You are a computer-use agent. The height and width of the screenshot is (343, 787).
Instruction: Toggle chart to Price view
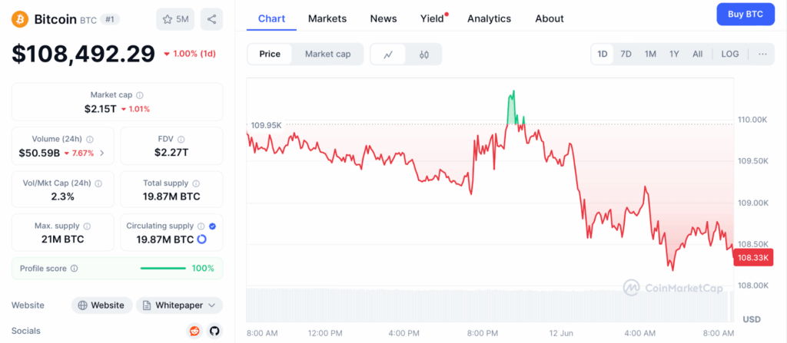(270, 54)
